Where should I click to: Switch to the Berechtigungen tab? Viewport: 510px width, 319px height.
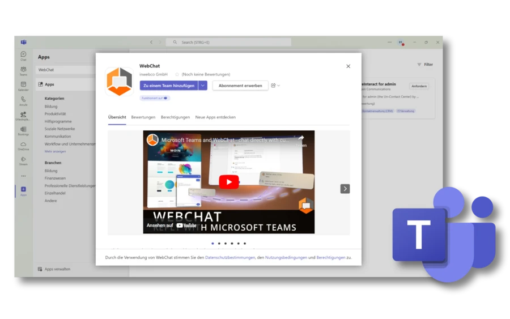click(175, 117)
